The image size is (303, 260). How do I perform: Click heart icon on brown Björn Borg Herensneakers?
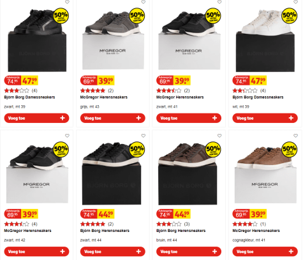219,136
